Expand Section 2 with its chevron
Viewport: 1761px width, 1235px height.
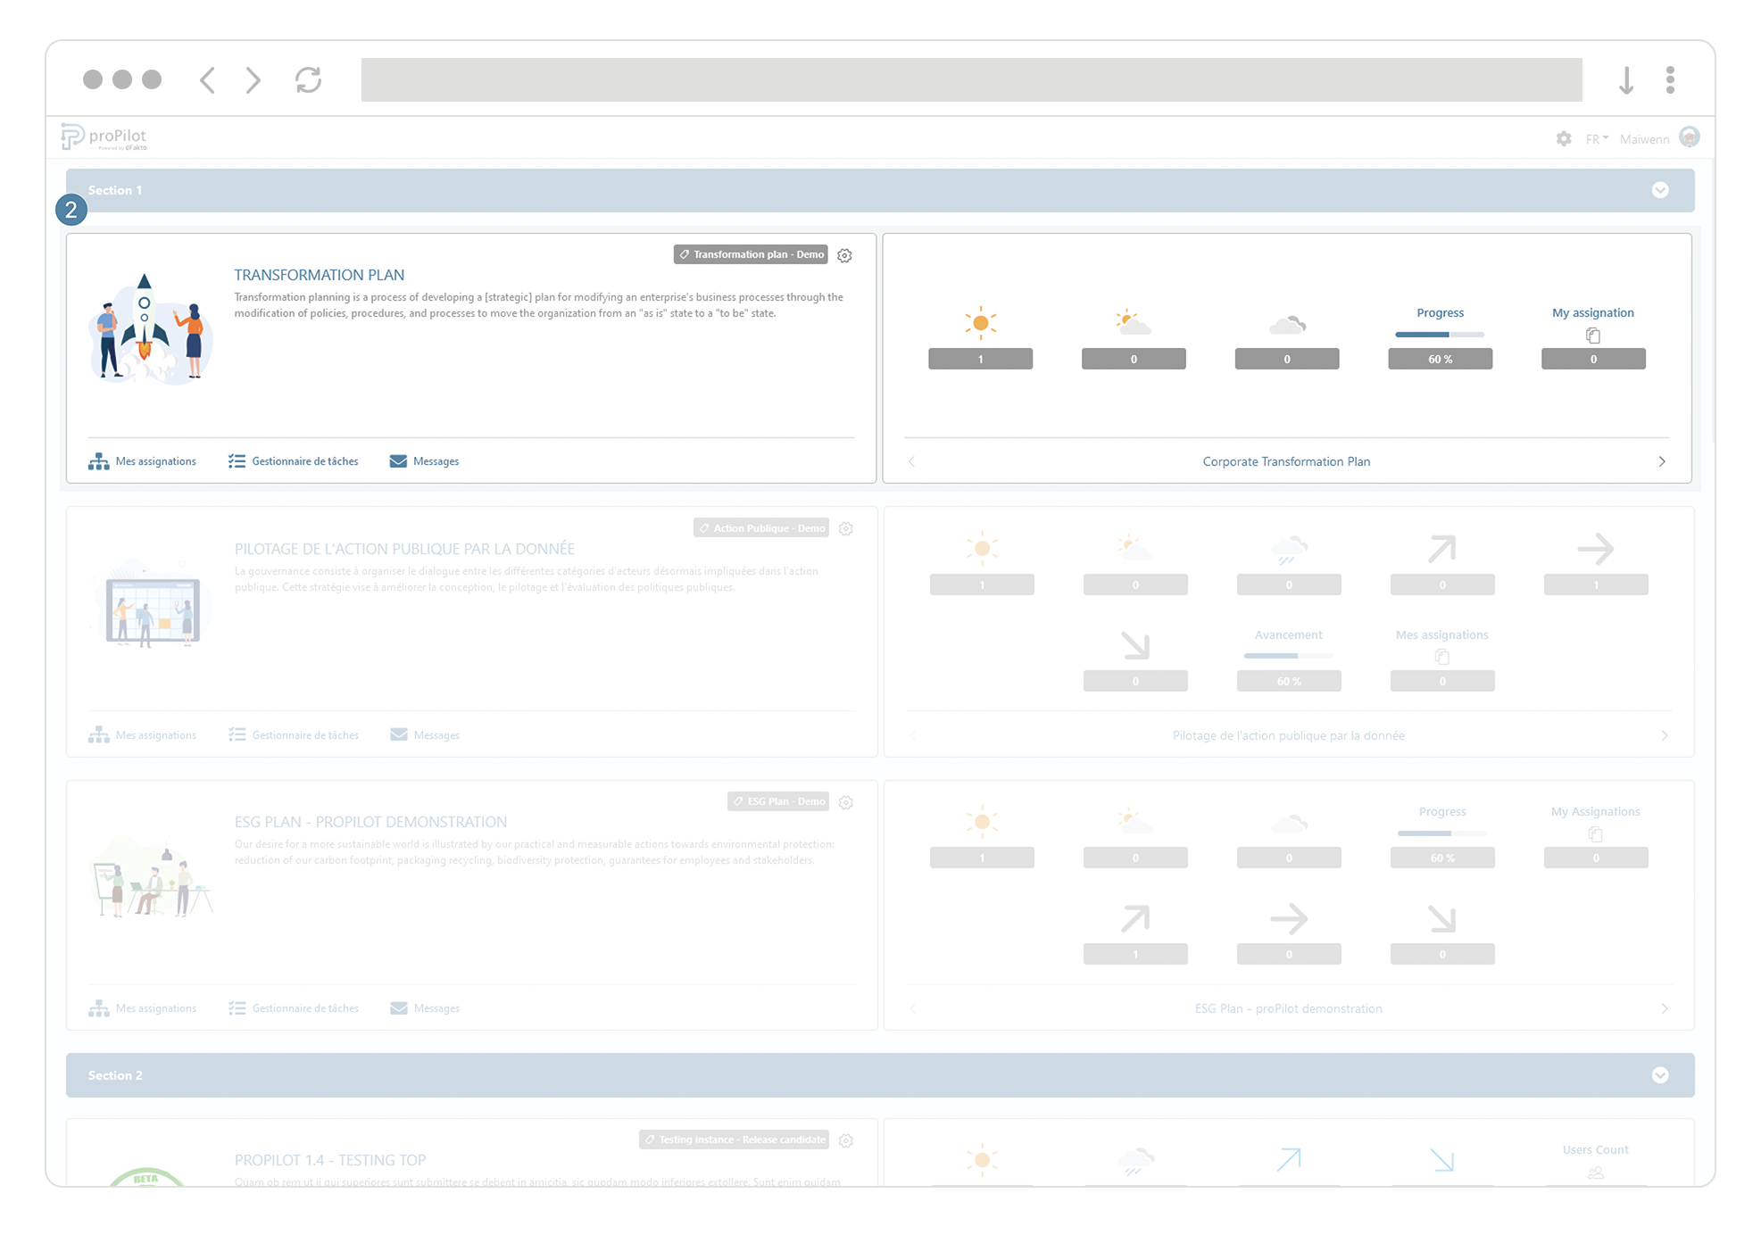[1661, 1075]
